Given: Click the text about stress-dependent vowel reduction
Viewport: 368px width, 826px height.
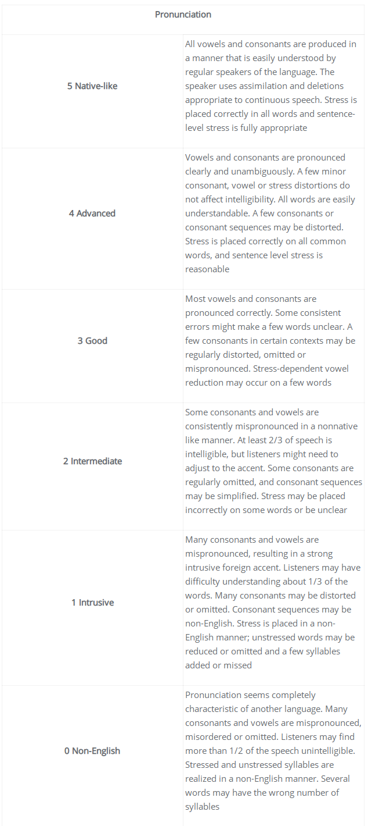Looking at the screenshot, I should [267, 376].
